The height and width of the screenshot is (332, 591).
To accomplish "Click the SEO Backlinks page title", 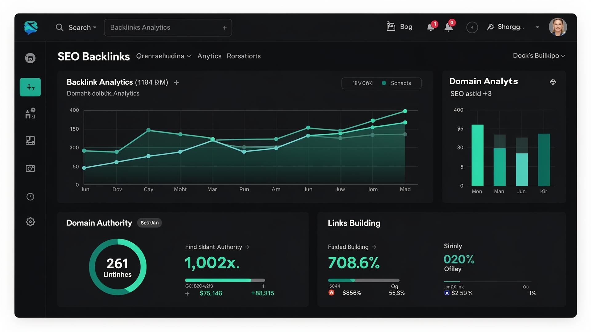I will click(x=94, y=57).
